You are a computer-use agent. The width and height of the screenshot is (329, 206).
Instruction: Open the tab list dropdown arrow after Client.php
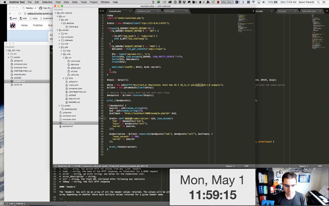click(x=253, y=11)
